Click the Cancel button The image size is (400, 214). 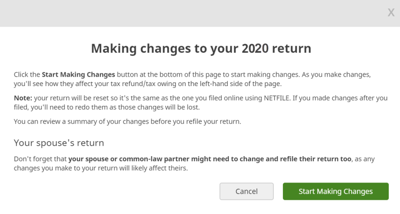click(246, 191)
